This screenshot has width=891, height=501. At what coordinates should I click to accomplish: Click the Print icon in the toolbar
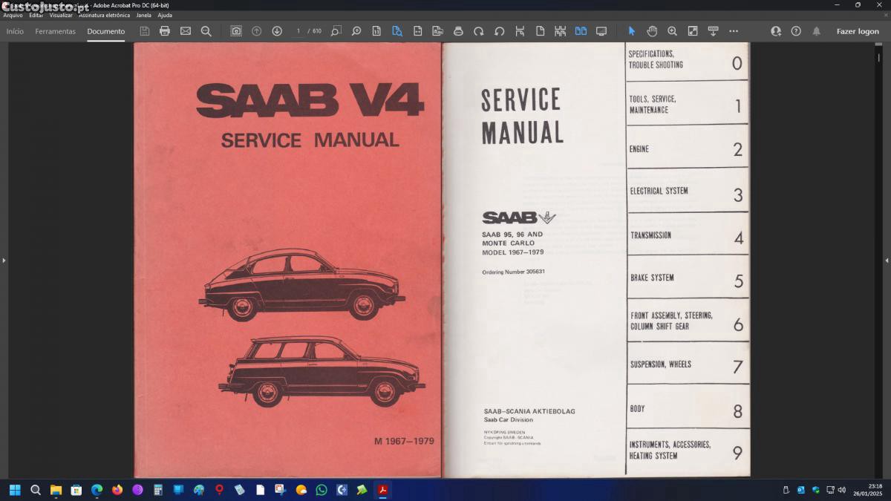click(x=165, y=31)
